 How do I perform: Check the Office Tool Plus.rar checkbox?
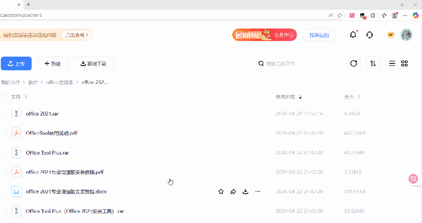pos(4,153)
